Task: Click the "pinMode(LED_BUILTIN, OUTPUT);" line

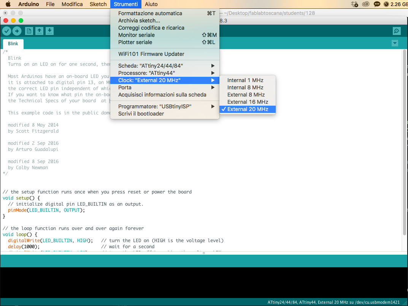Action: (x=46, y=210)
